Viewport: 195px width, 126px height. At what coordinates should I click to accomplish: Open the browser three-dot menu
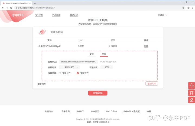tap(193, 8)
